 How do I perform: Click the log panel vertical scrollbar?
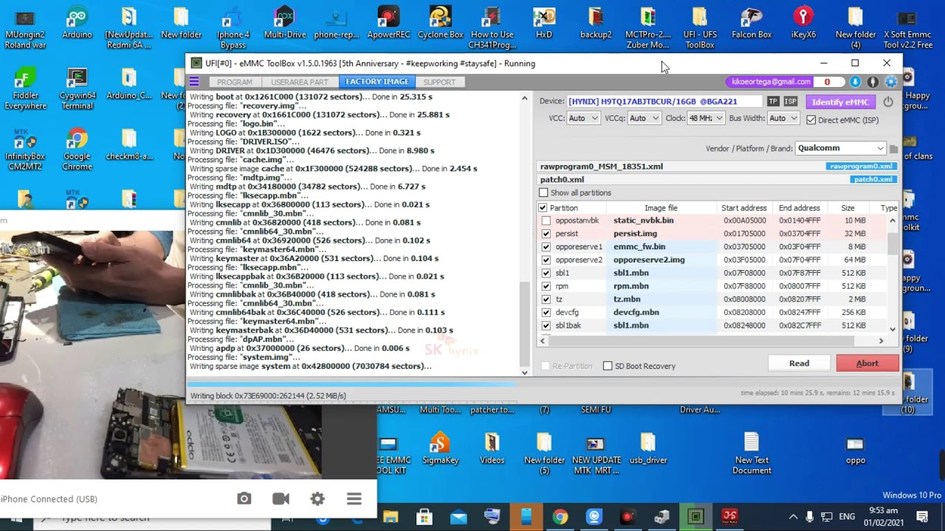525,234
